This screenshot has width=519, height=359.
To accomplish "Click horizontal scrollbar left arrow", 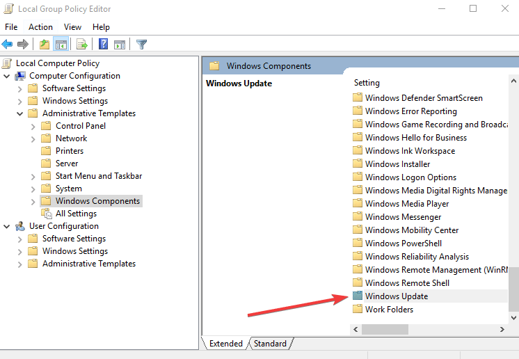I will (x=356, y=329).
